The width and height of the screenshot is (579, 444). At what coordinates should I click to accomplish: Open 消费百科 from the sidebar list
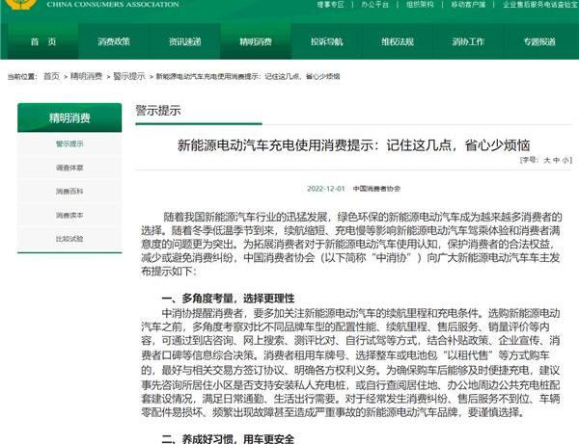tap(69, 192)
